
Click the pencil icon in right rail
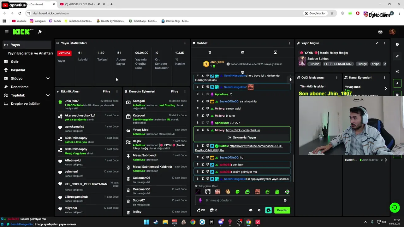(x=397, y=56)
